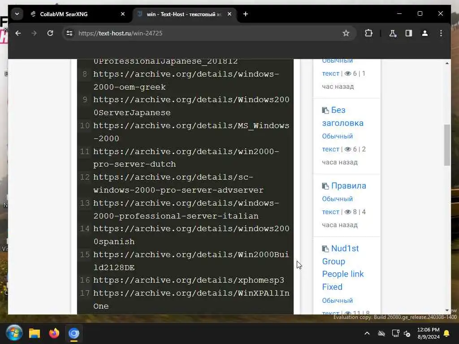This screenshot has width=459, height=344.
Task: Open Chrome Labs flask icon
Action: 393,33
